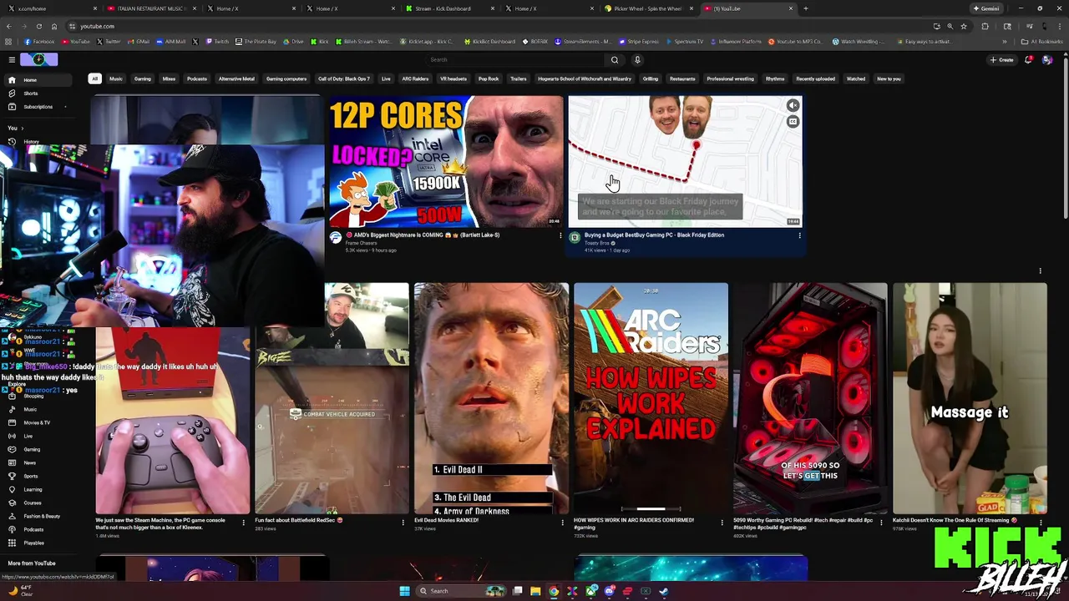Image resolution: width=1069 pixels, height=601 pixels.
Task: Open the Twitch bookmark
Action: pyautogui.click(x=218, y=41)
